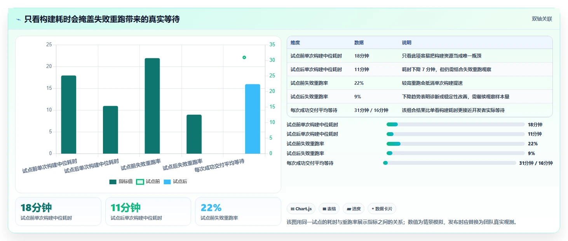Click the 11分钟 KPI card
The width and height of the screenshot is (568, 241).
(x=148, y=211)
